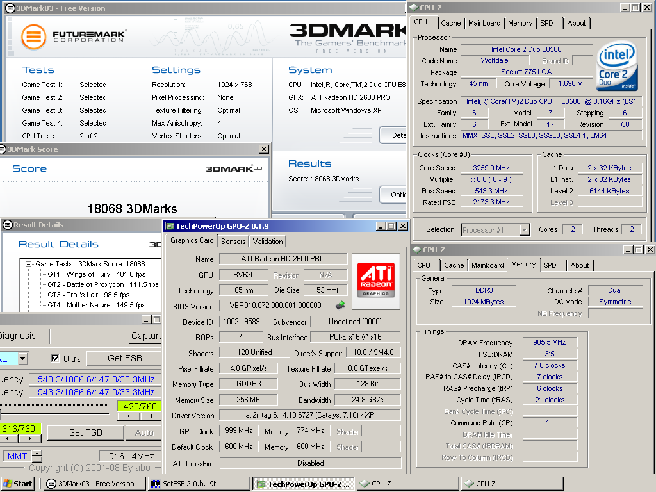Click Core Speed 3259.9 MHz value
Screen dimensions: 656x492
click(x=491, y=168)
